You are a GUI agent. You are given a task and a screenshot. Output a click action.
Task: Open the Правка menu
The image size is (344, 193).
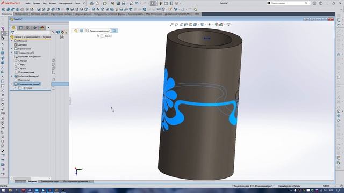(x=37, y=4)
